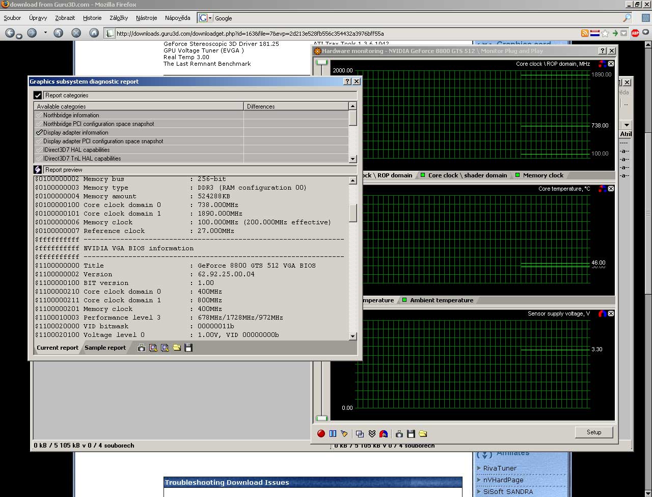
Task: Stop loading with Firefox stop button
Action: click(76, 33)
